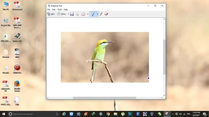Select the pink Eraser tool
The height and width of the screenshot is (117, 209).
(106, 14)
